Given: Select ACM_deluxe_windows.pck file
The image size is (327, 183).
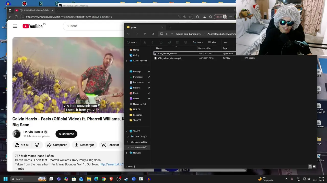Looking at the screenshot, I should point(169,58).
